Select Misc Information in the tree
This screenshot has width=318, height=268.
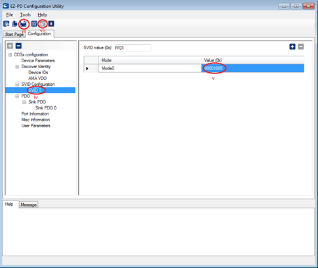(35, 120)
